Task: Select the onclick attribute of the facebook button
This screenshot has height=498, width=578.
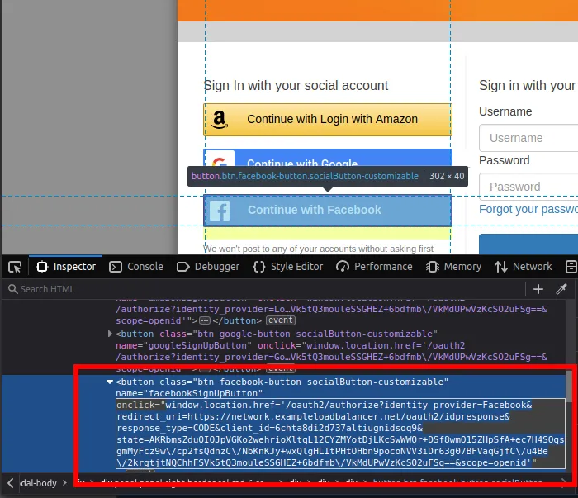Action: (340, 434)
